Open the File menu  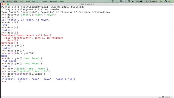click(16, 1)
